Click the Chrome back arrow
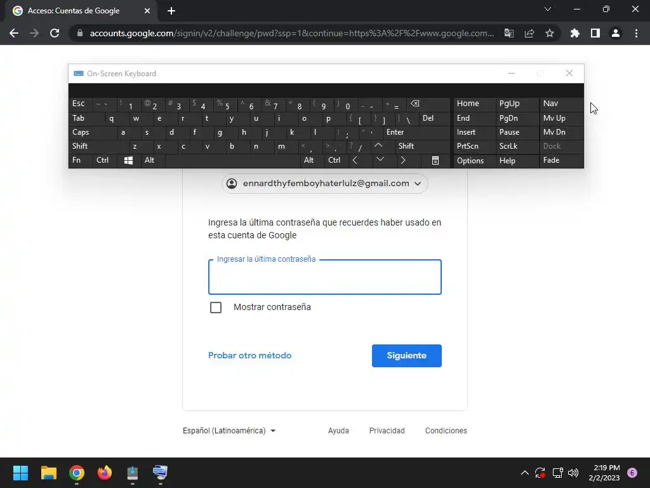650x488 pixels. 14,33
